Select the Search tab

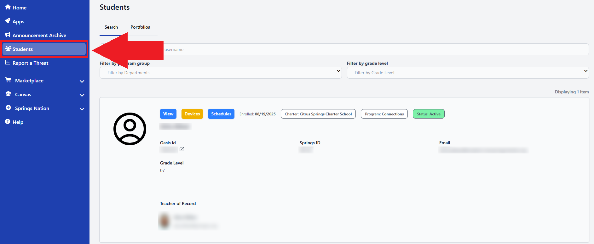coord(111,27)
